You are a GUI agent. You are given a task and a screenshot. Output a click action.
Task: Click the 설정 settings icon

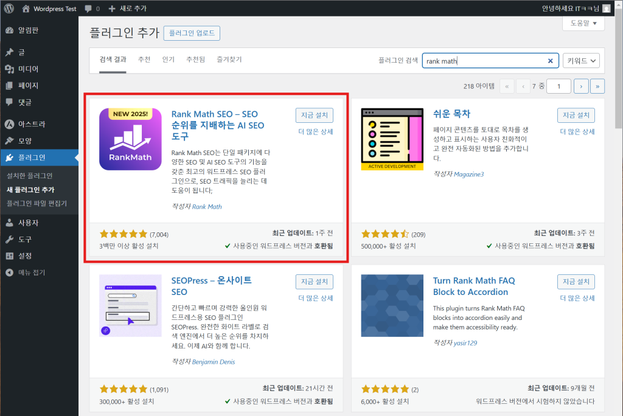pos(10,256)
